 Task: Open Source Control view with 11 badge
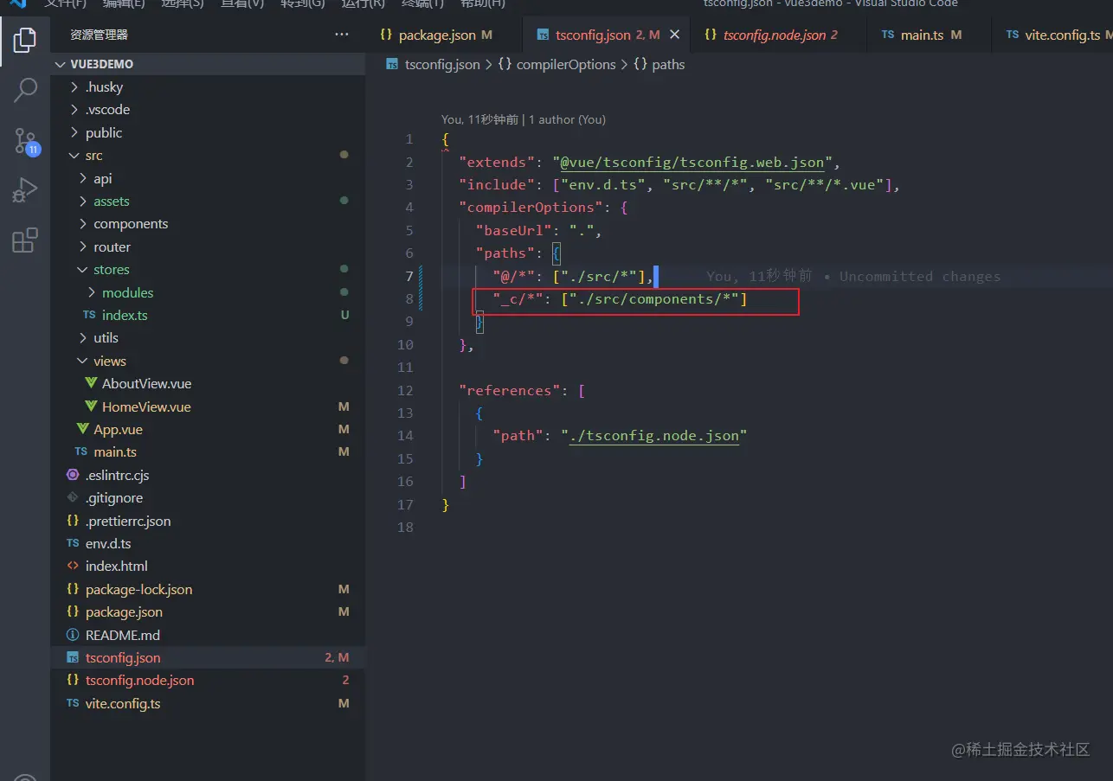(x=25, y=141)
